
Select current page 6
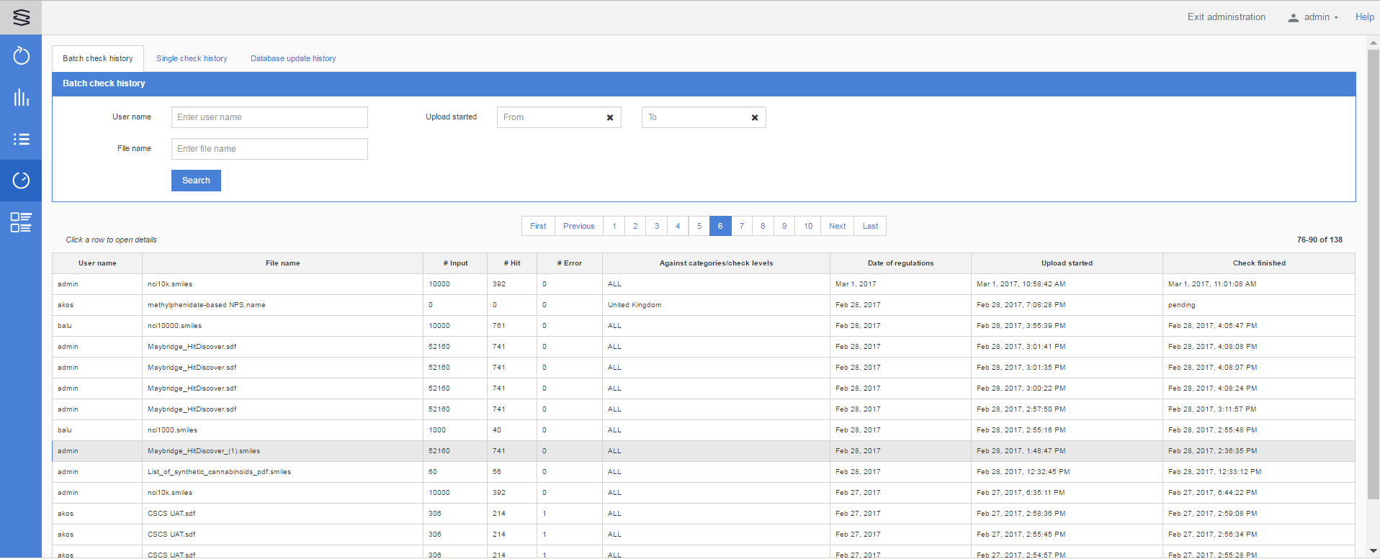[720, 226]
